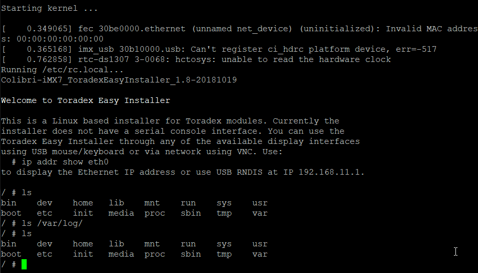Click the 'ip addr show eth0' command text
Viewport: 478px width, 273px height.
65,162
